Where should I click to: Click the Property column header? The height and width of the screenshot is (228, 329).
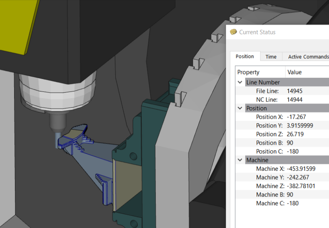tap(248, 72)
